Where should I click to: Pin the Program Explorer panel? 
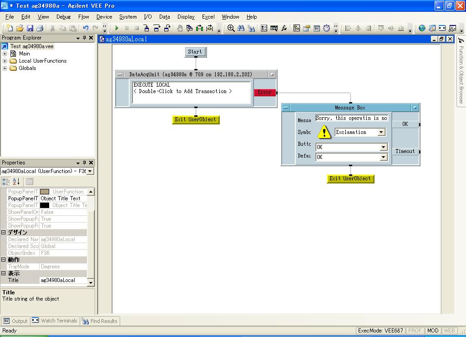pyautogui.click(x=84, y=38)
